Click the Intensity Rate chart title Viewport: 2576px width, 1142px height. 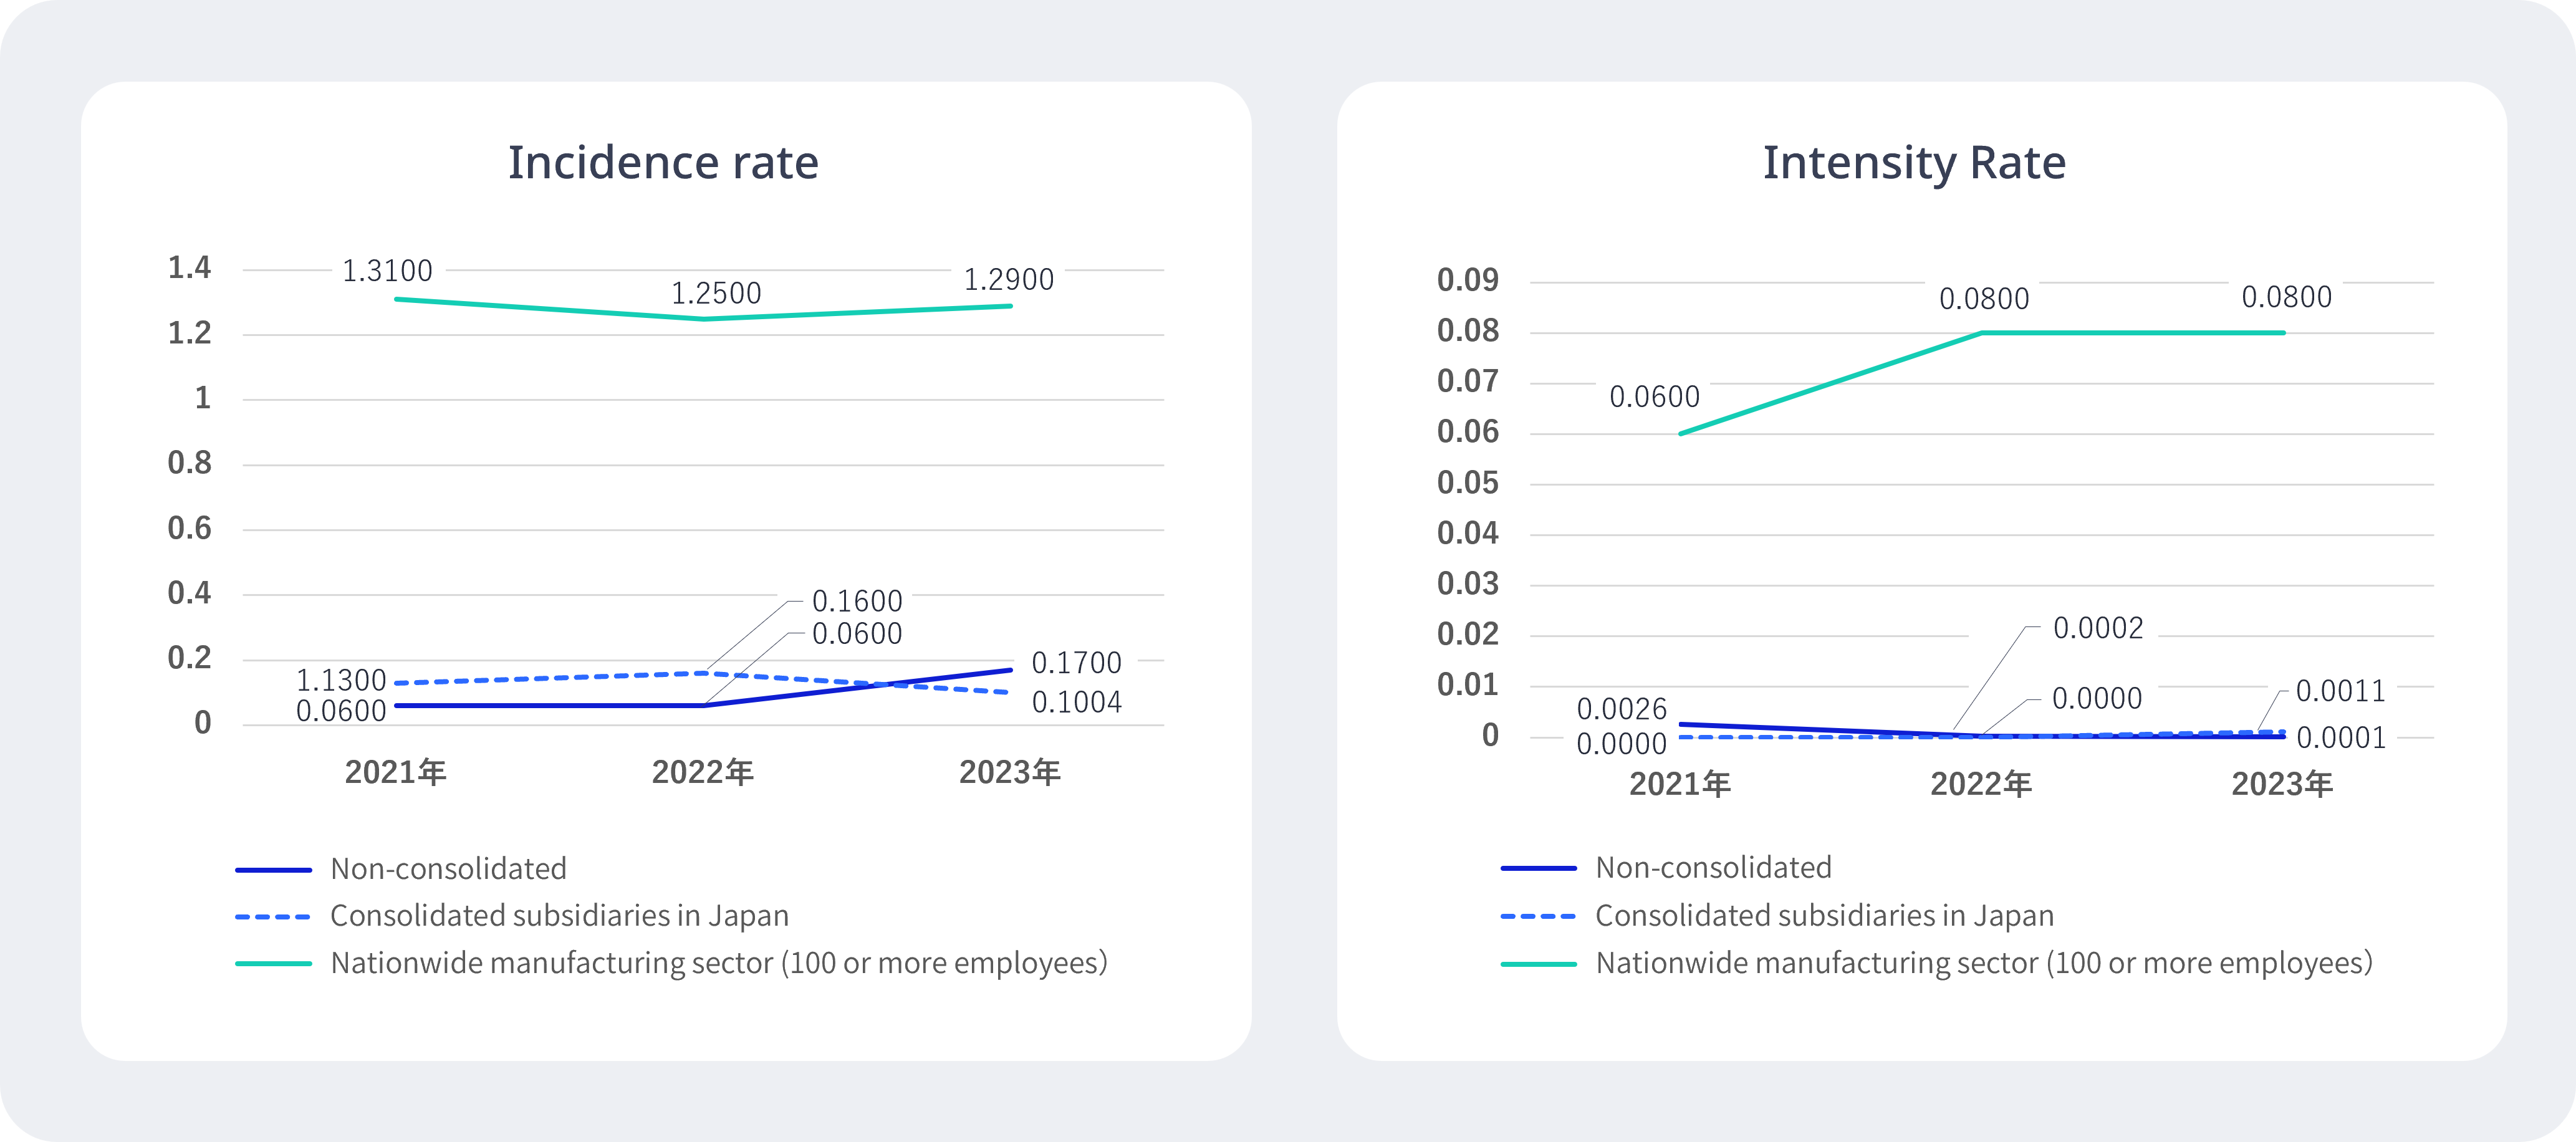click(x=1913, y=163)
